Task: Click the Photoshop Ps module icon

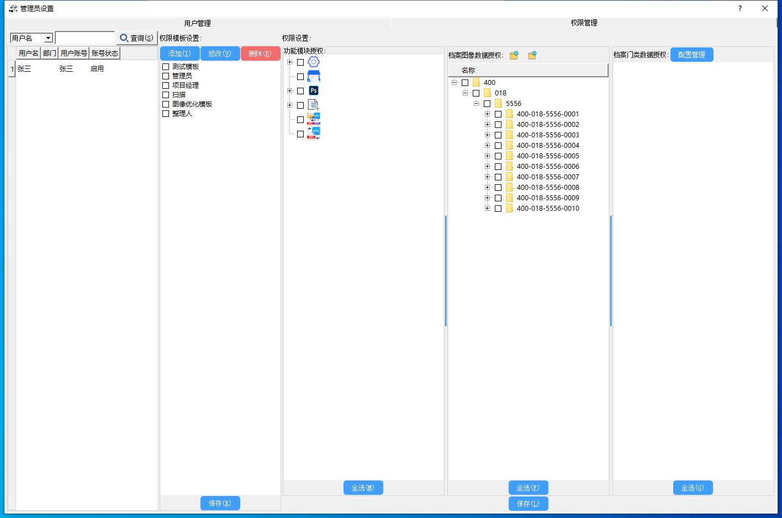Action: (314, 90)
